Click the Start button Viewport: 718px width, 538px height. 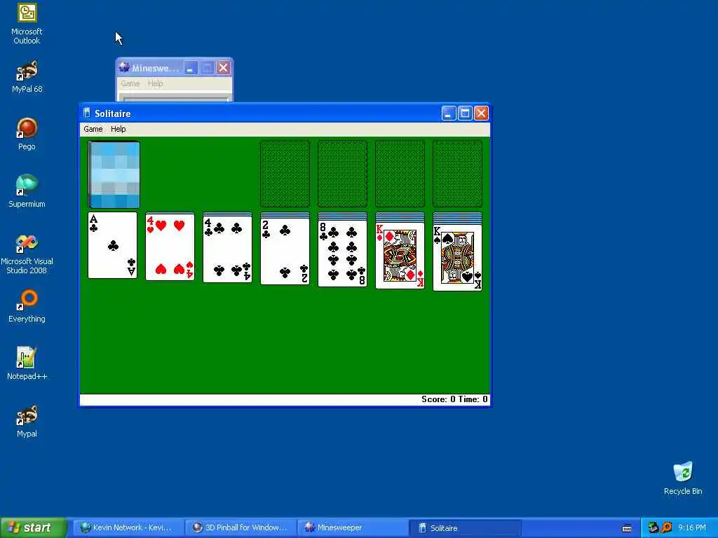(33, 528)
